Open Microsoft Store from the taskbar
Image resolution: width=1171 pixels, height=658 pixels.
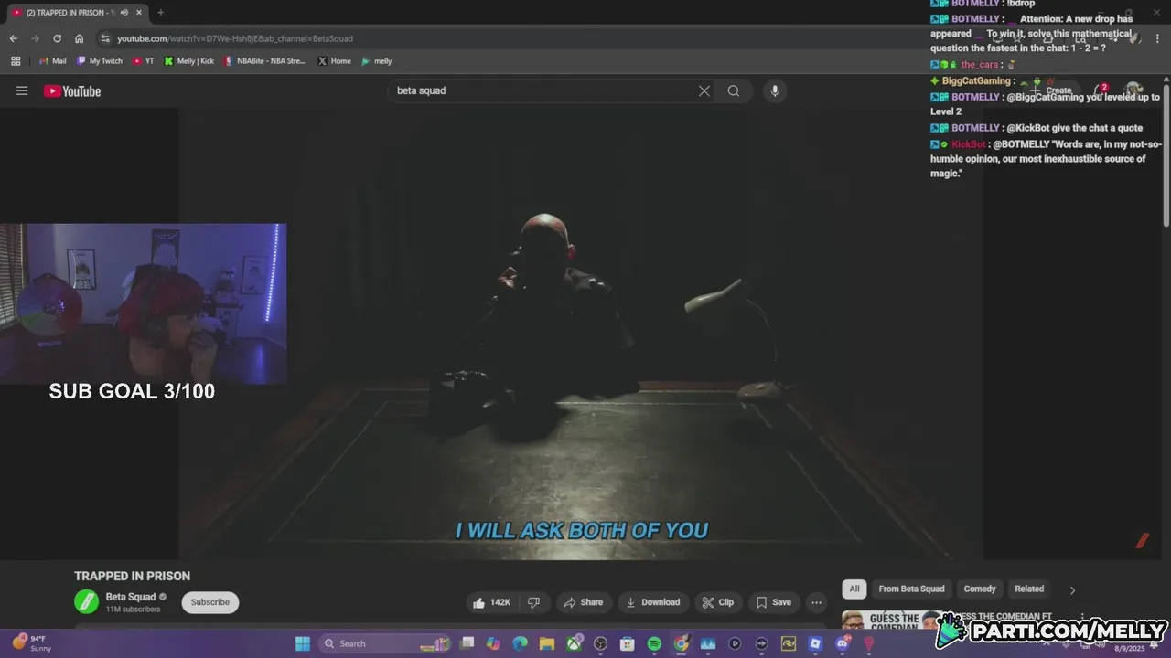tap(627, 643)
